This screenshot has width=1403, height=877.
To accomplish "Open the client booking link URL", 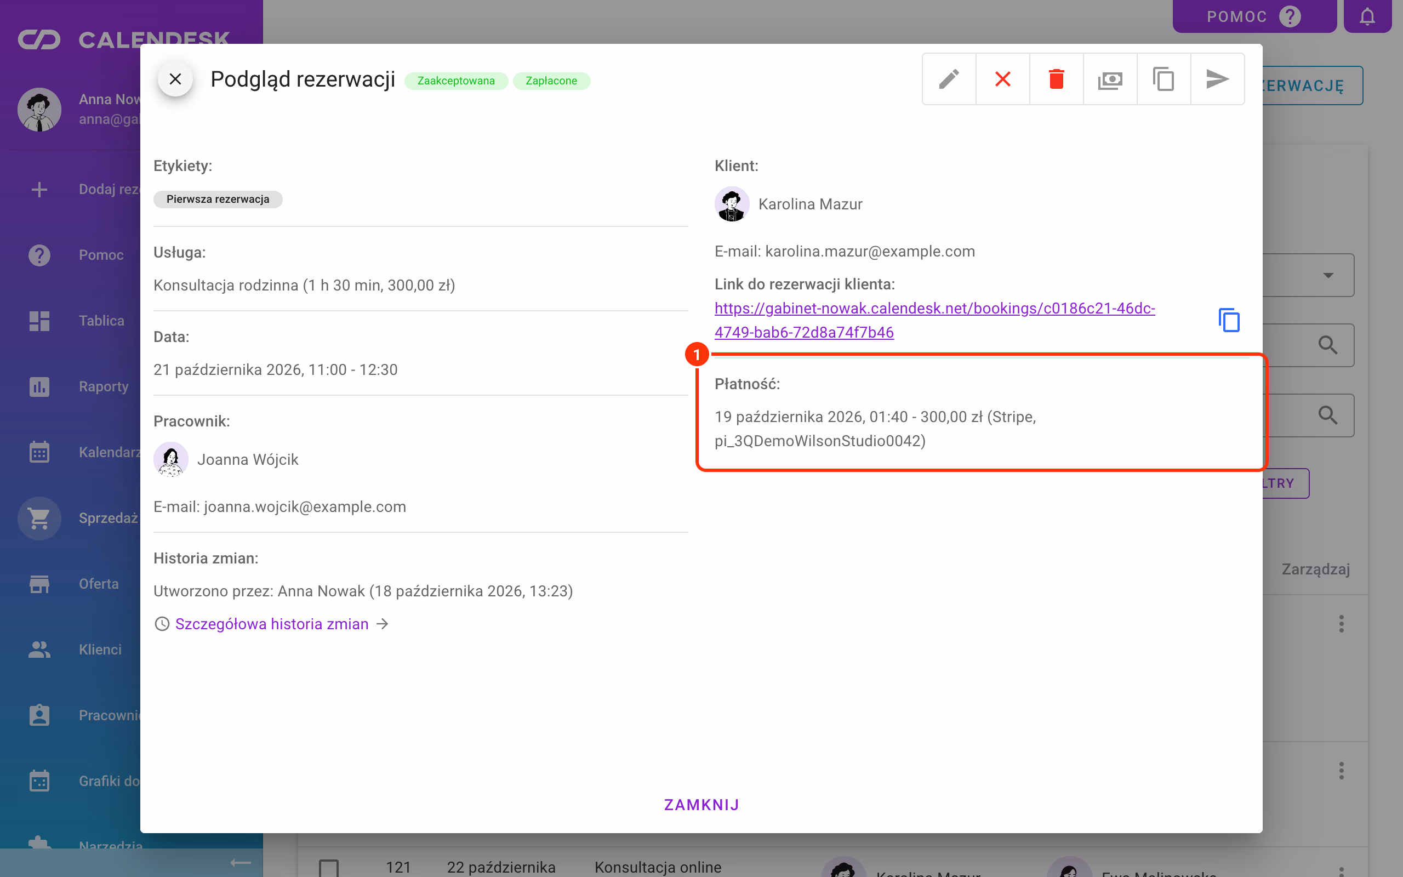I will pyautogui.click(x=934, y=320).
